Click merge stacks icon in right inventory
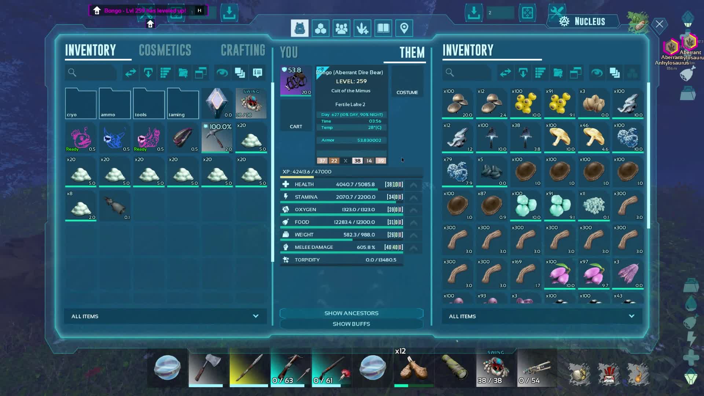This screenshot has width=704, height=396. pyautogui.click(x=615, y=73)
